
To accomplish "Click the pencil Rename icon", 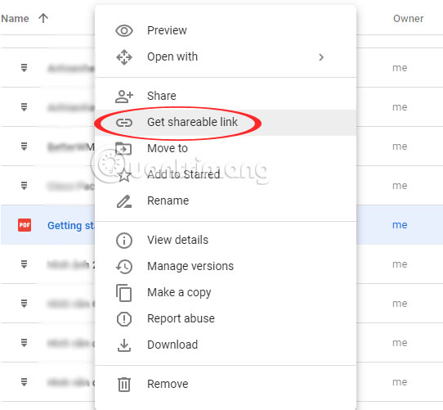I will 124,201.
